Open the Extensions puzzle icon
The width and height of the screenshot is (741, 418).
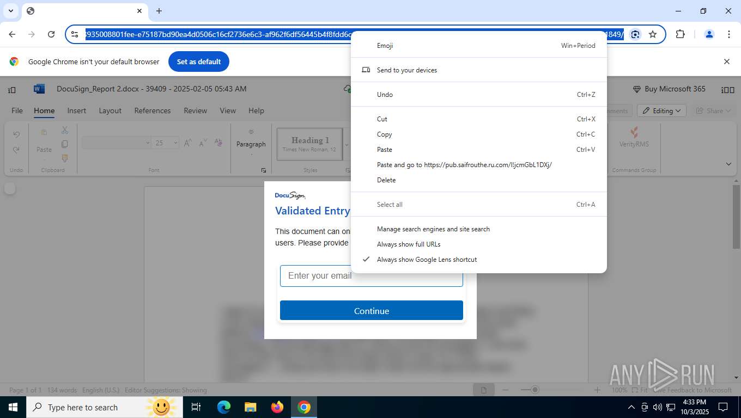pyautogui.click(x=680, y=34)
